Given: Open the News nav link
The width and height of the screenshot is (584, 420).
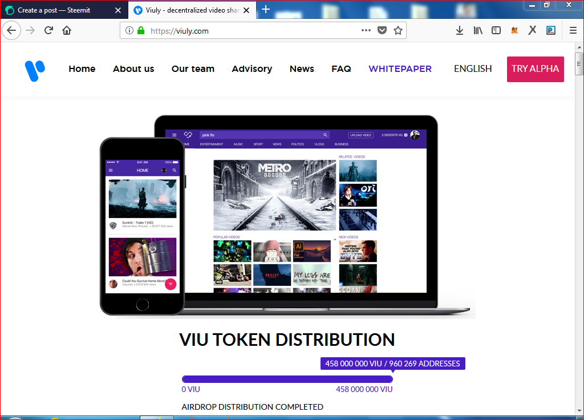Looking at the screenshot, I should click(302, 69).
